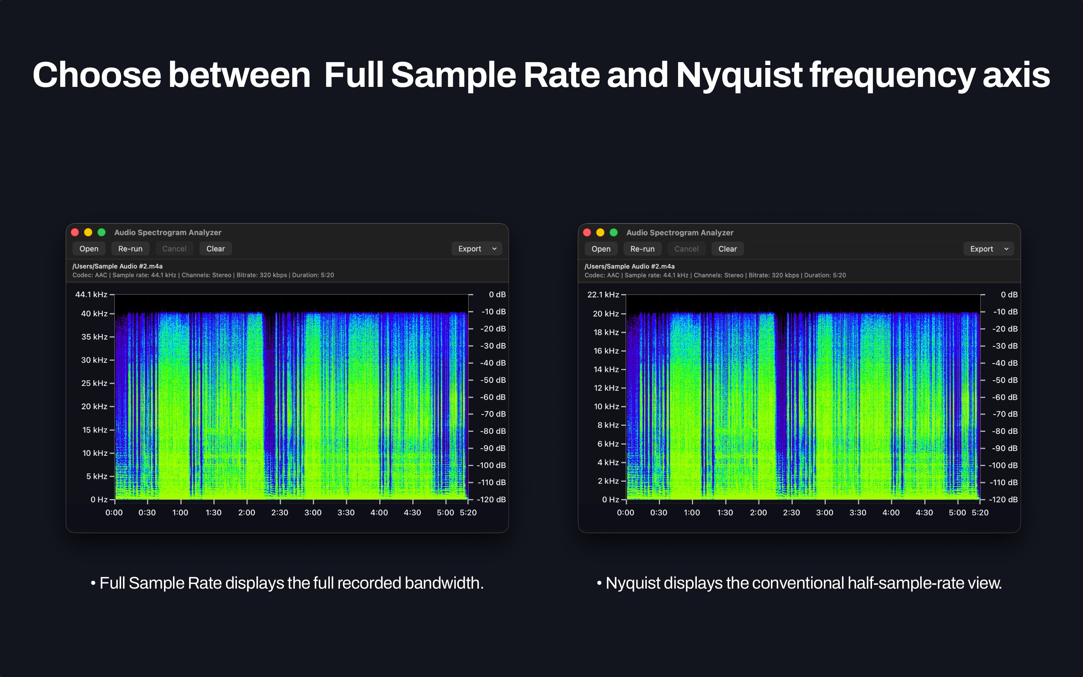Click the 44.1 kHz axis label
This screenshot has height=677, width=1083.
[91, 294]
